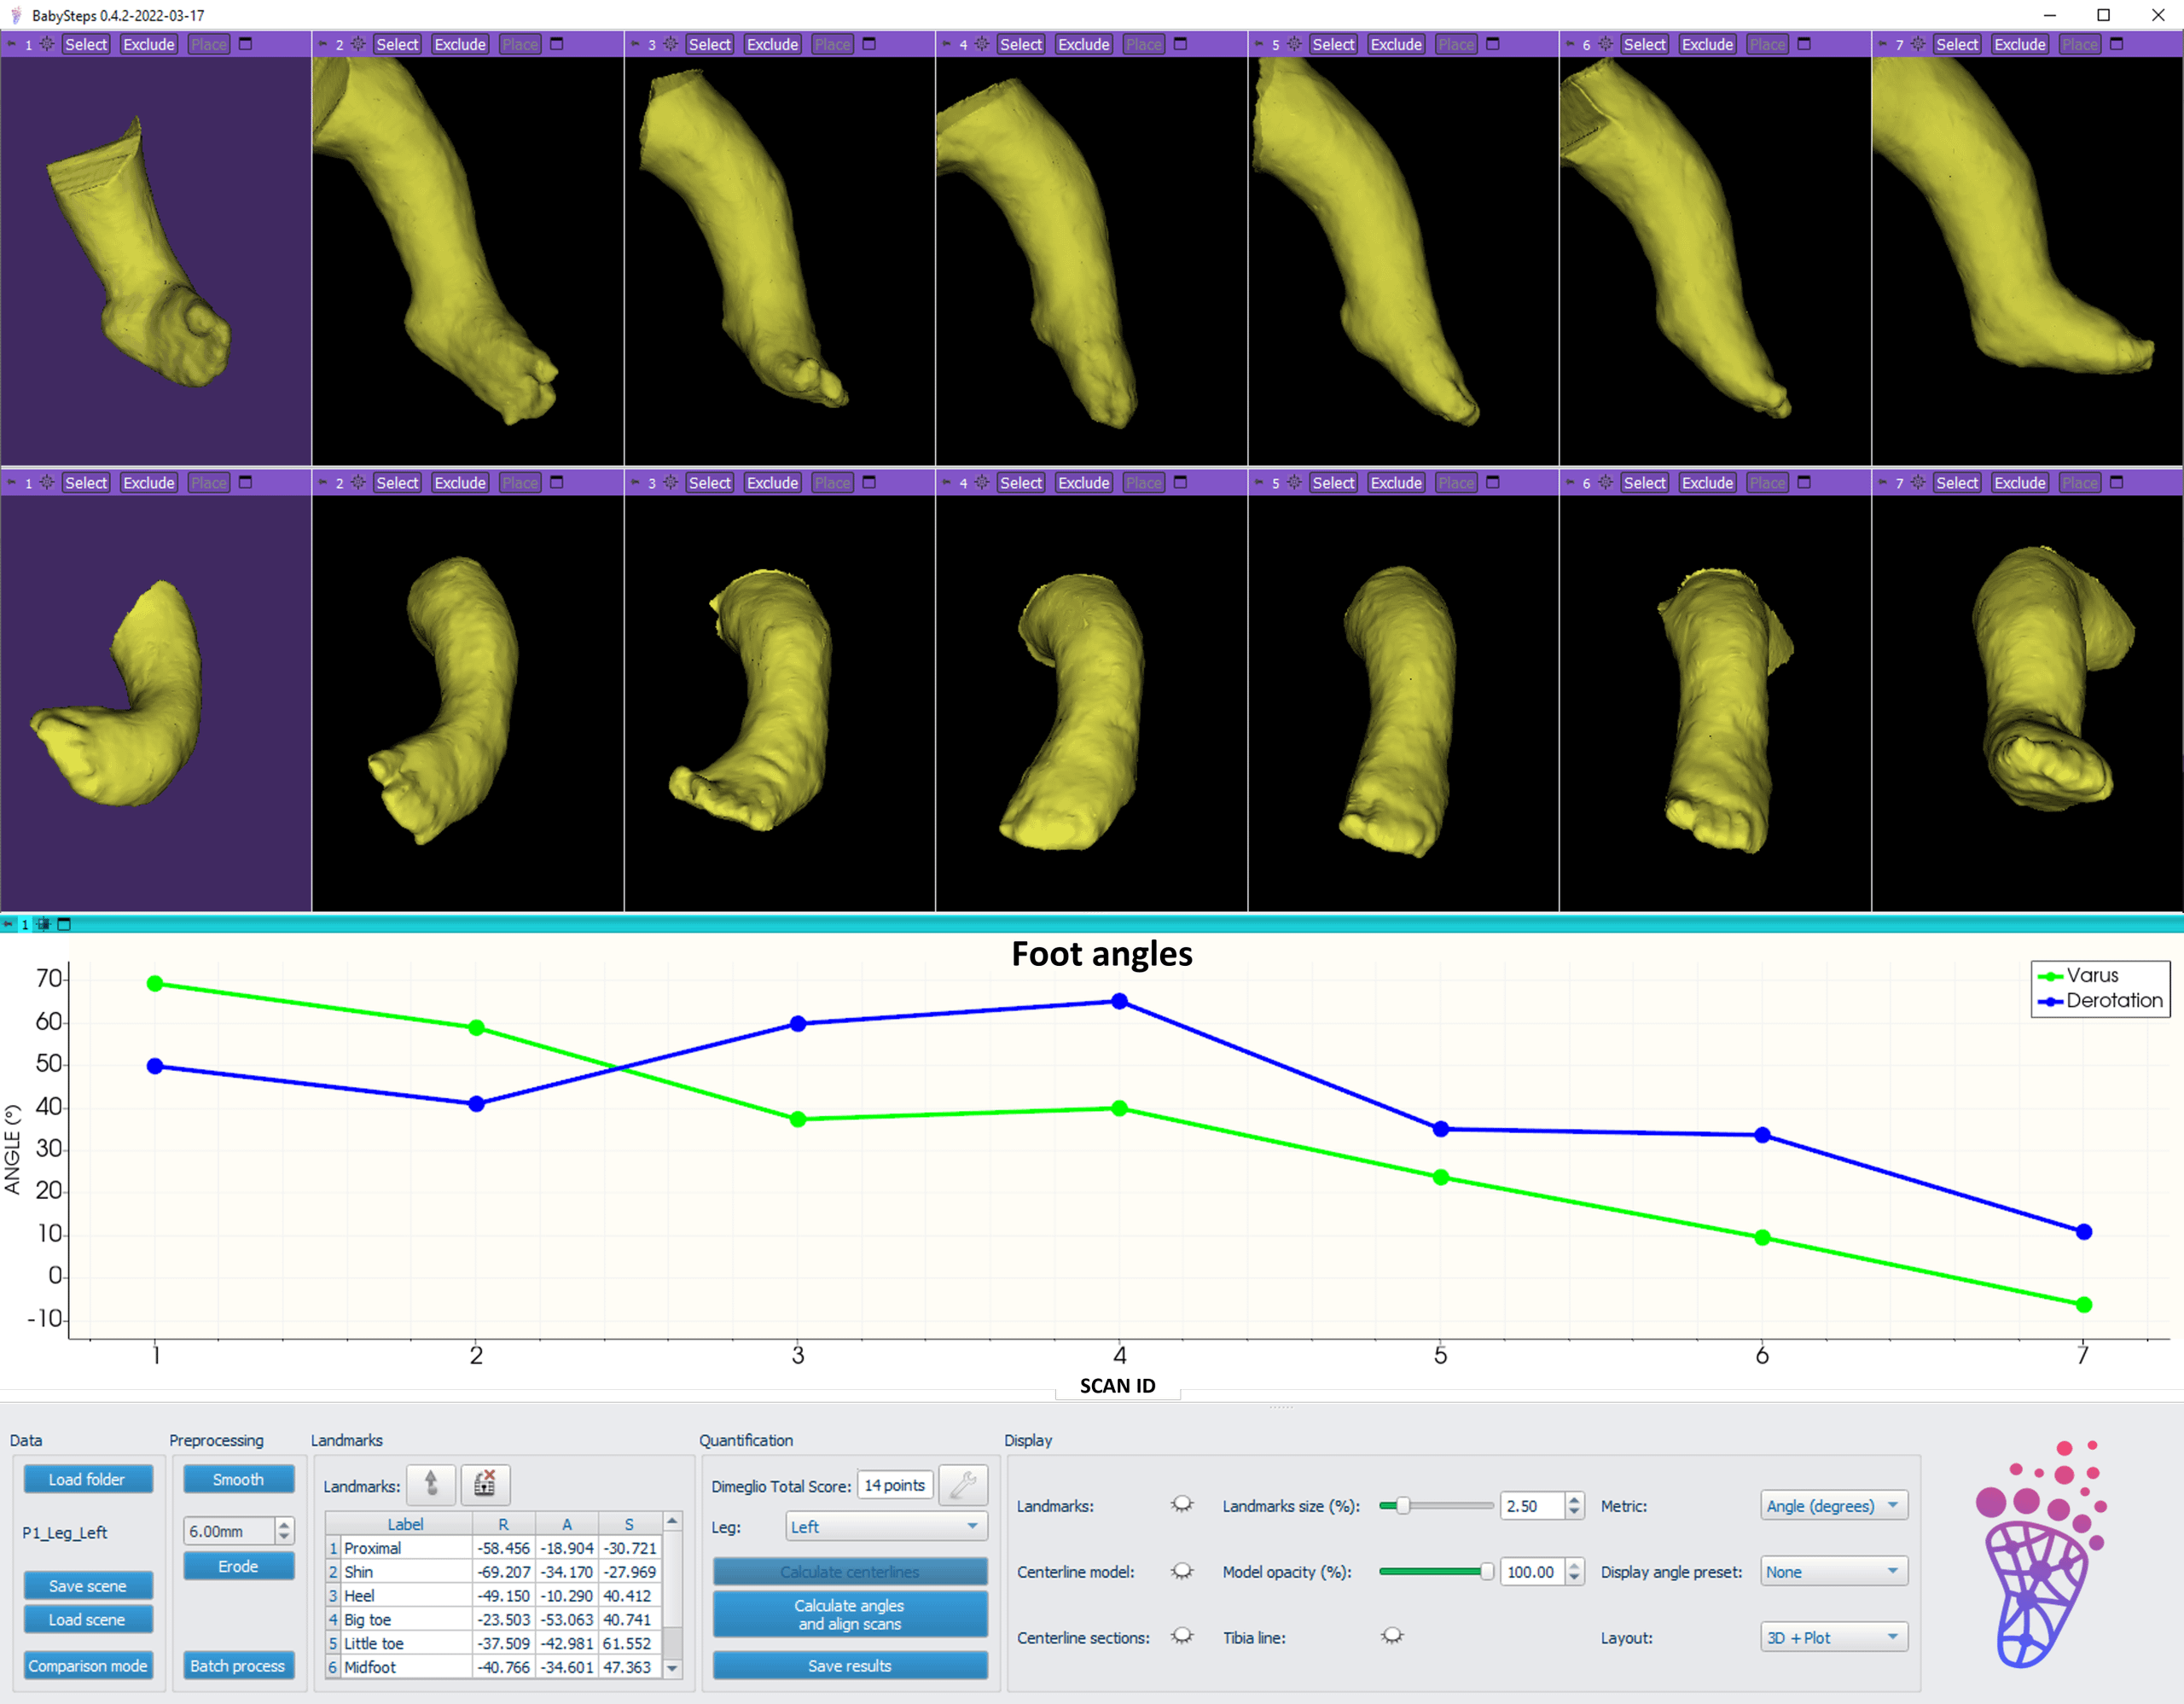Click Calculate angles and align scans
Viewport: 2184px width, 1704px height.
(x=850, y=1614)
